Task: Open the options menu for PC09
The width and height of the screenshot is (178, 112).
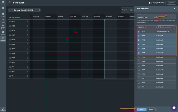Action: click(x=27, y=58)
